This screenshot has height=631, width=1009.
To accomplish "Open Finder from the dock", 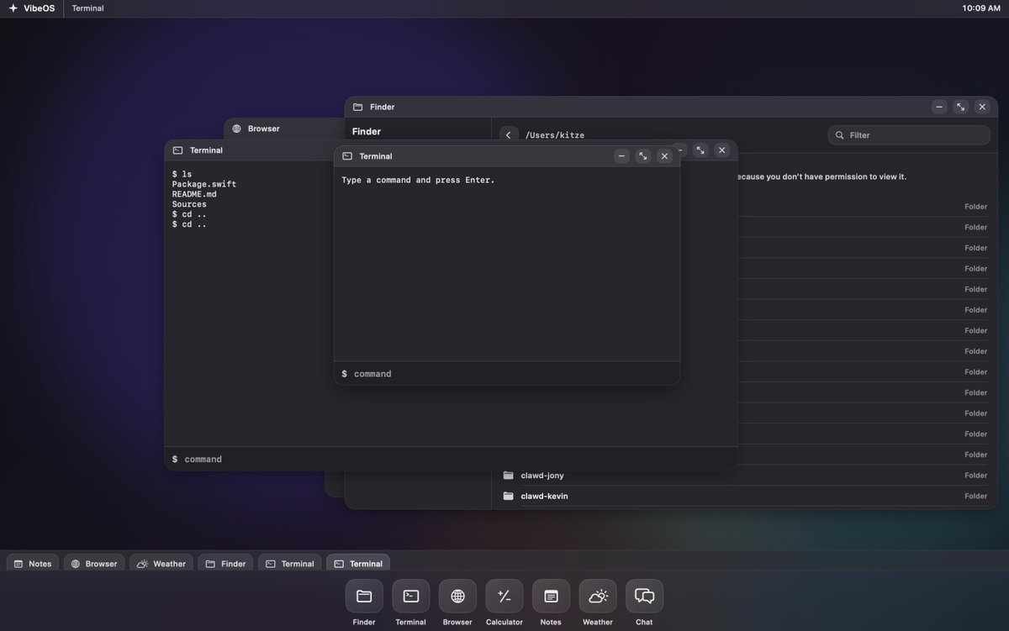I will [364, 596].
